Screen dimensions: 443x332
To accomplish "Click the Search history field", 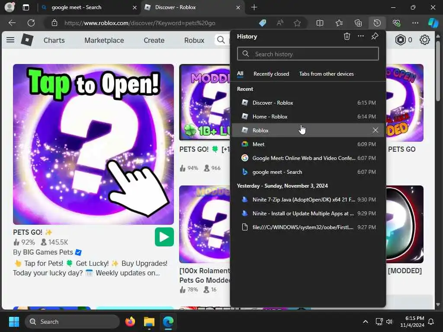I will click(x=308, y=54).
